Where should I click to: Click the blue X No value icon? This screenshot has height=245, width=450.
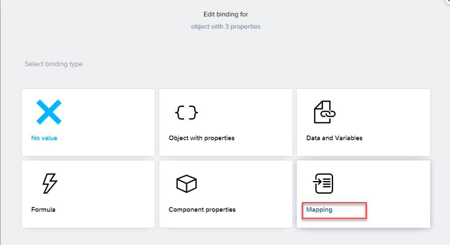point(48,112)
